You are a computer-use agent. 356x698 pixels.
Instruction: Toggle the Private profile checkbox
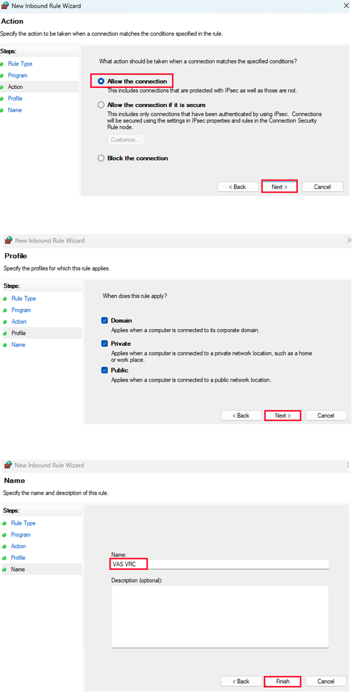(105, 343)
